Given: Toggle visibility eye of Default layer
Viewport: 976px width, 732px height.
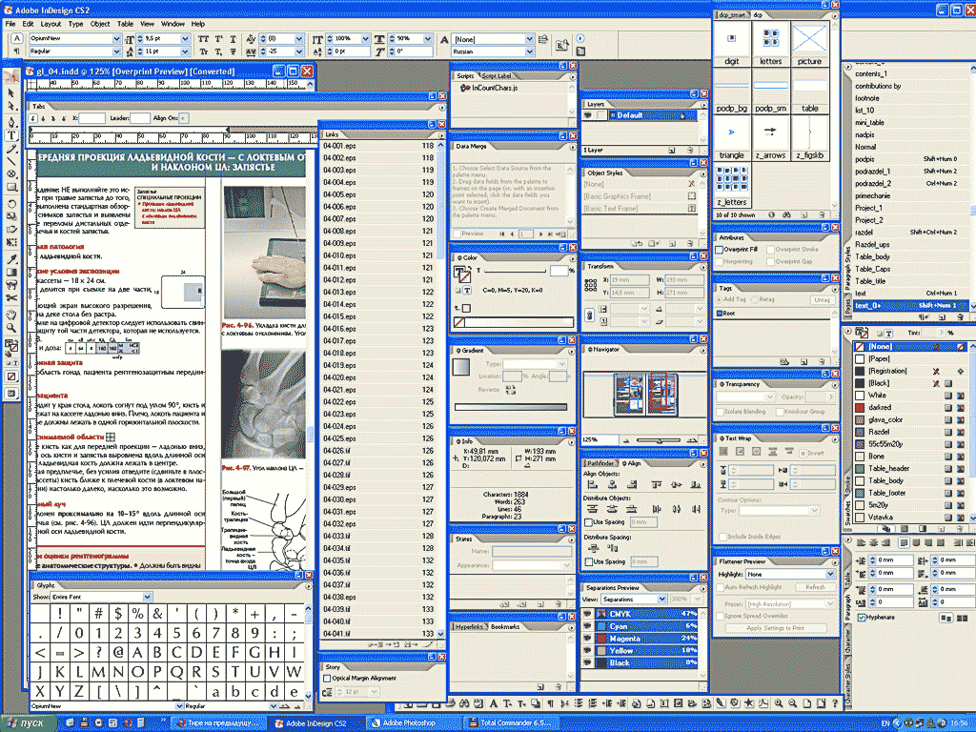Looking at the screenshot, I should point(587,115).
